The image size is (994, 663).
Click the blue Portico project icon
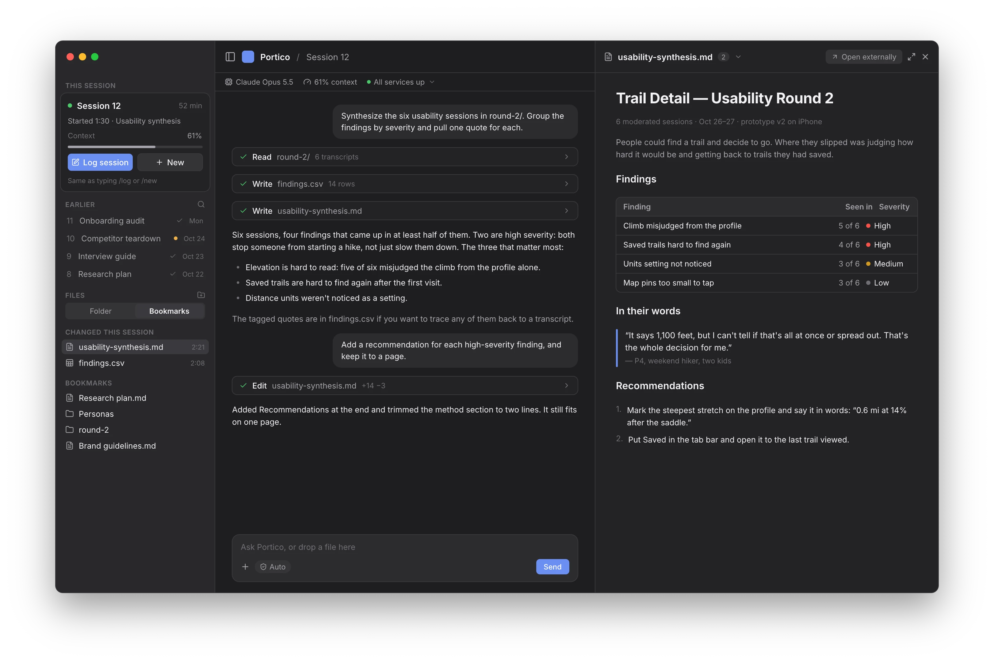tap(248, 57)
